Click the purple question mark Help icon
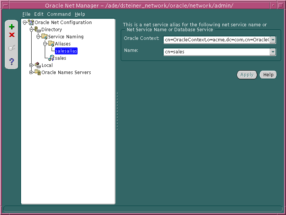Screen dimensions: 286x215 pos(12,61)
